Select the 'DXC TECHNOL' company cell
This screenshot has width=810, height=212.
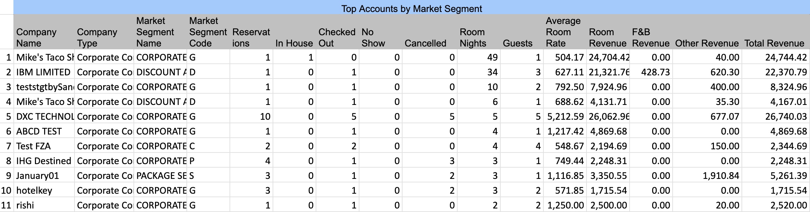coord(45,117)
